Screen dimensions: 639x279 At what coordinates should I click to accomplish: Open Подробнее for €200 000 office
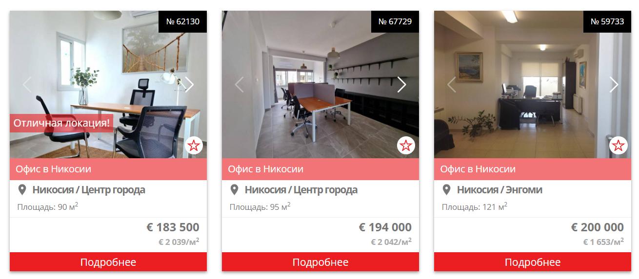click(533, 262)
